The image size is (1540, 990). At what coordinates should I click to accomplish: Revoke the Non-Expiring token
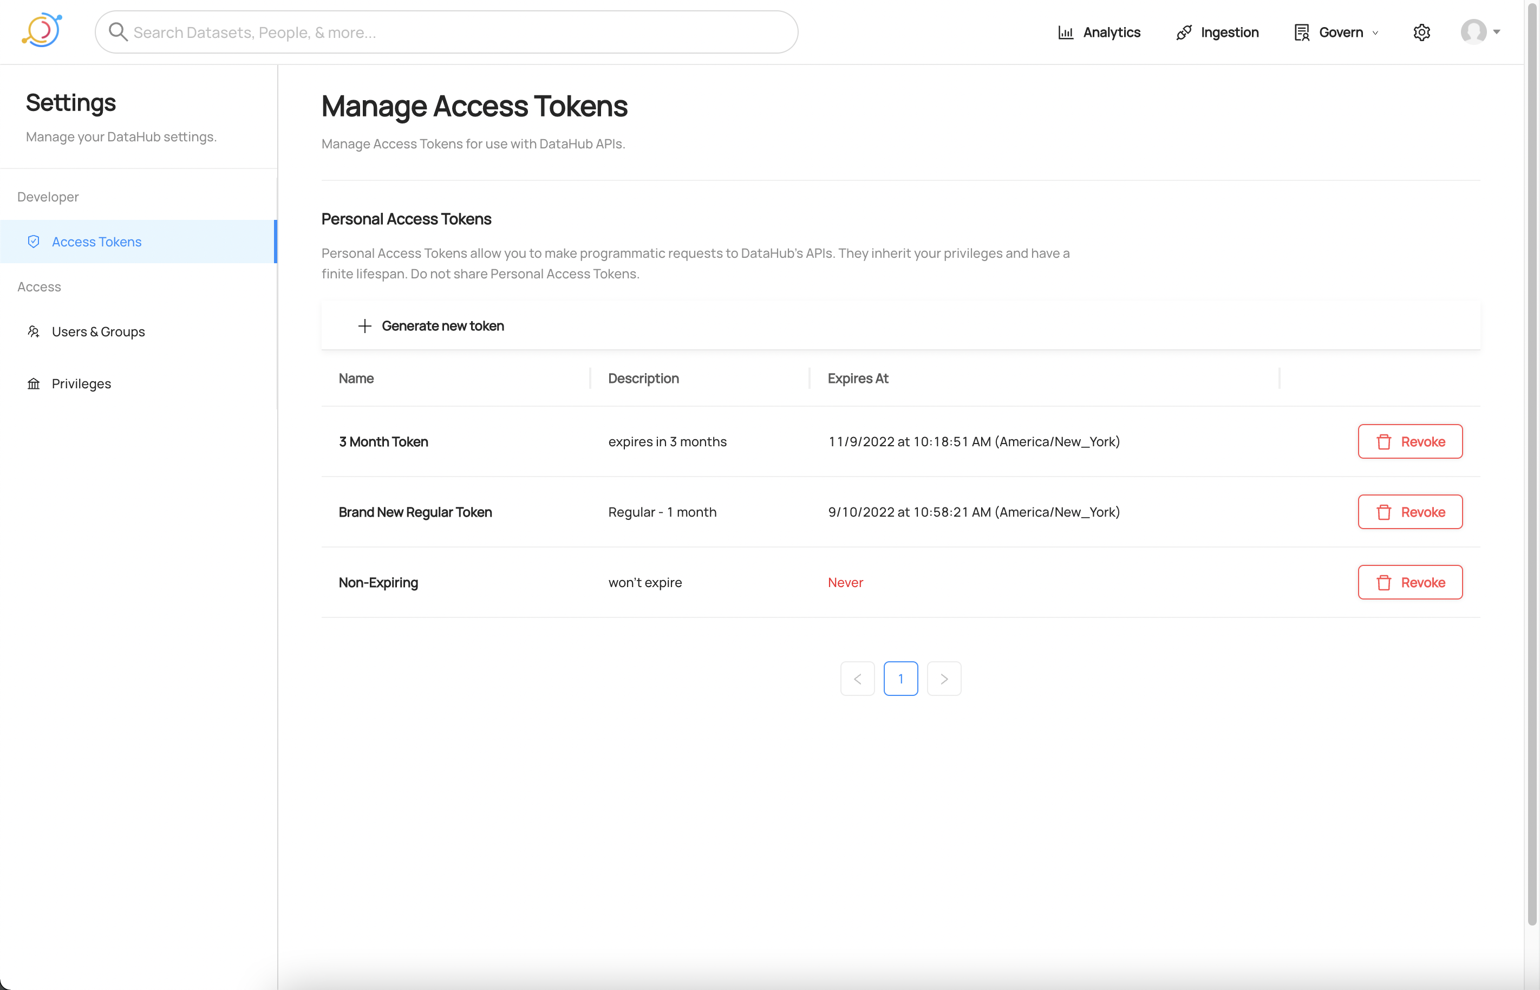click(1410, 582)
